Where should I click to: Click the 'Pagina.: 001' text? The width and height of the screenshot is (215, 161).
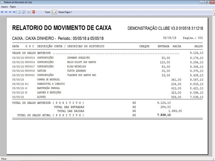(193, 38)
